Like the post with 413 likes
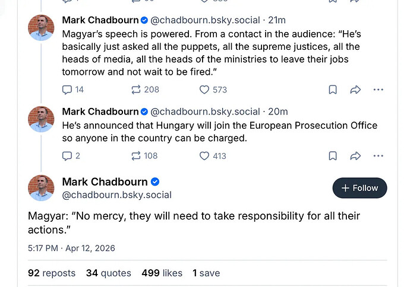Image resolution: width=410 pixels, height=287 pixels. pyautogui.click(x=204, y=156)
